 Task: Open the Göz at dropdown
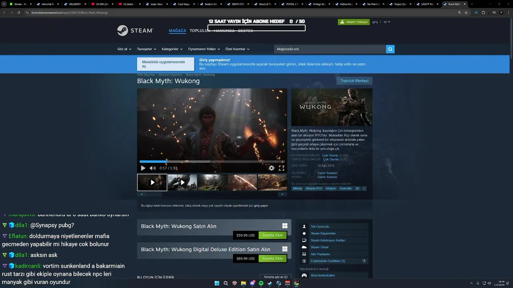[124, 49]
